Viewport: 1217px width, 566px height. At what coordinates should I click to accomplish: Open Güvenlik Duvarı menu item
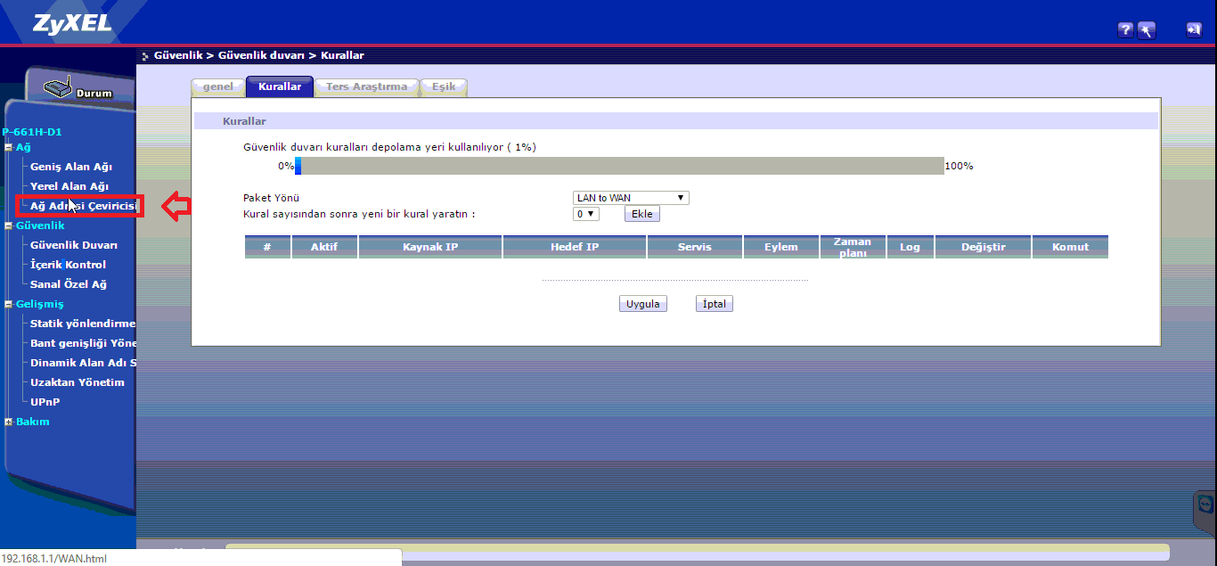(x=74, y=245)
